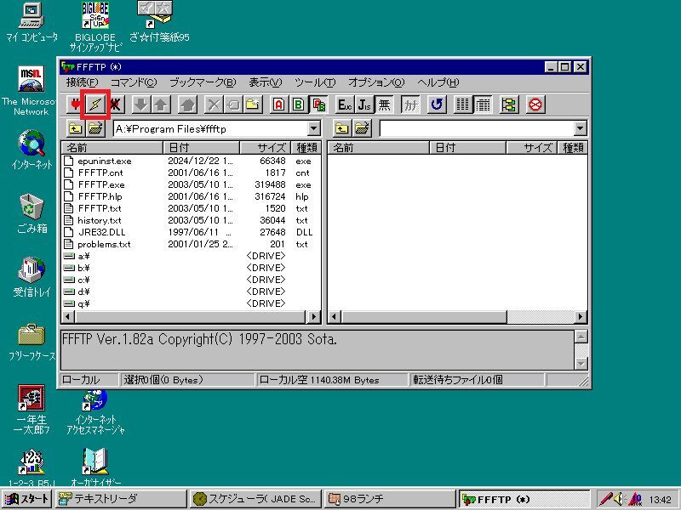Click the remote pane 名前 column header
This screenshot has width=681, height=510.
coord(379,147)
